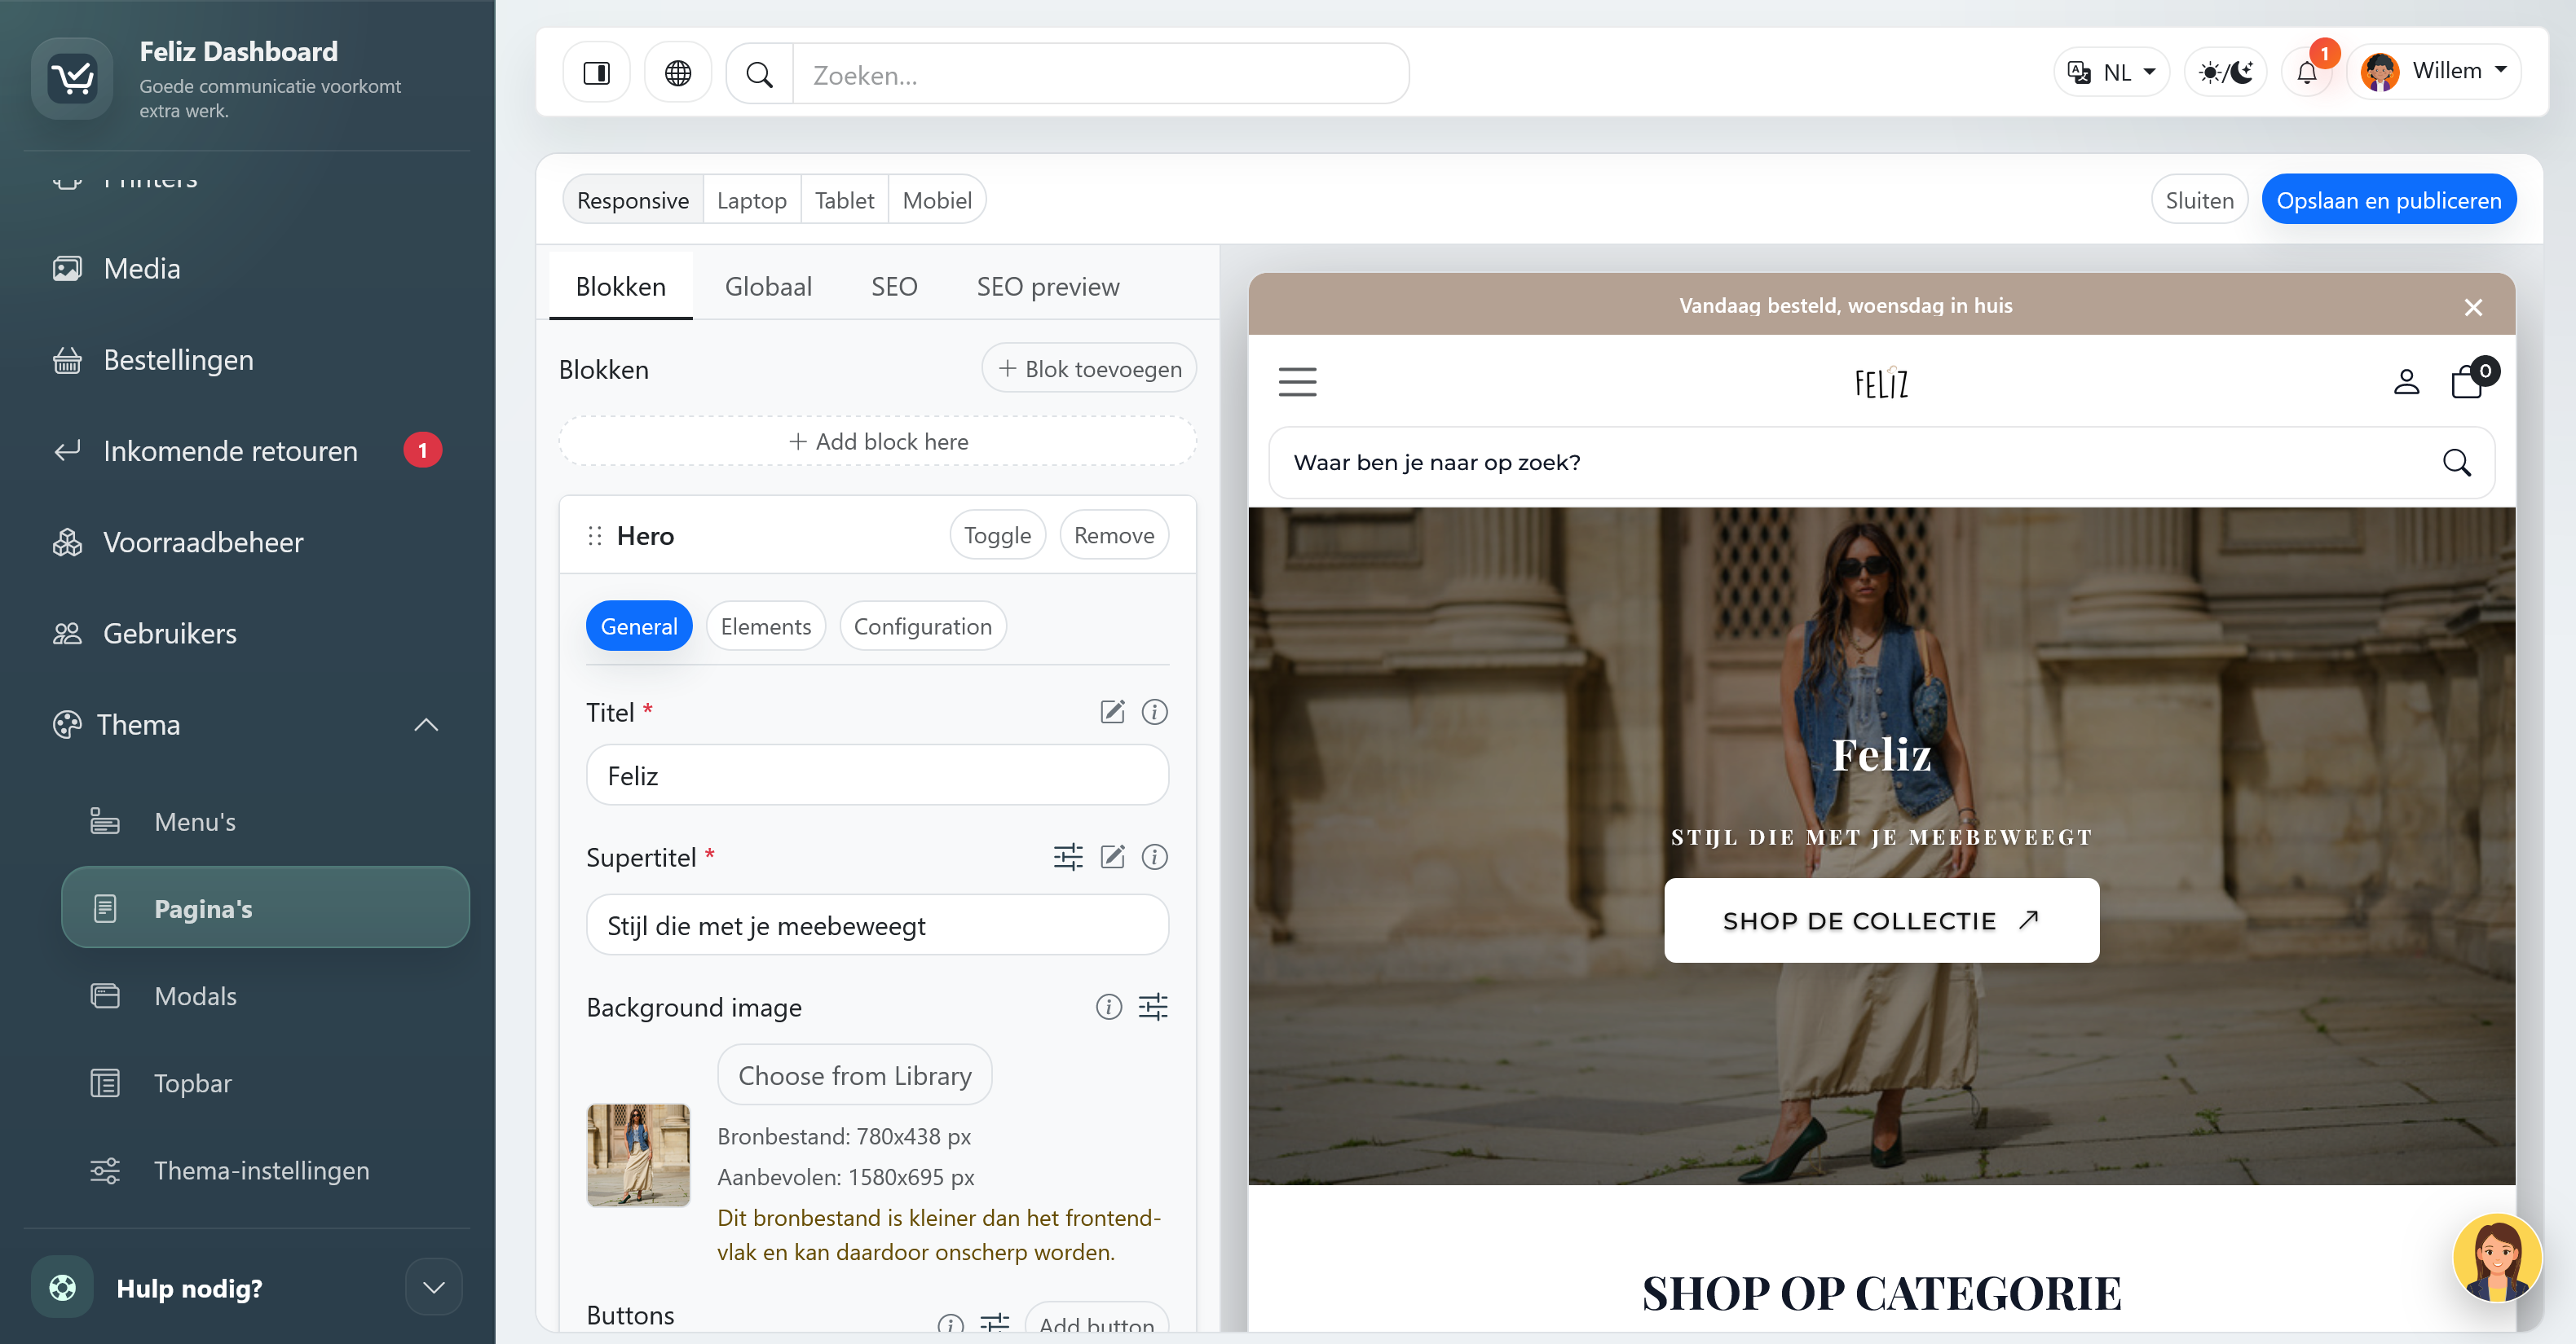The image size is (2576, 1344).
Task: Switch to the Blokken tab
Action: 620,286
